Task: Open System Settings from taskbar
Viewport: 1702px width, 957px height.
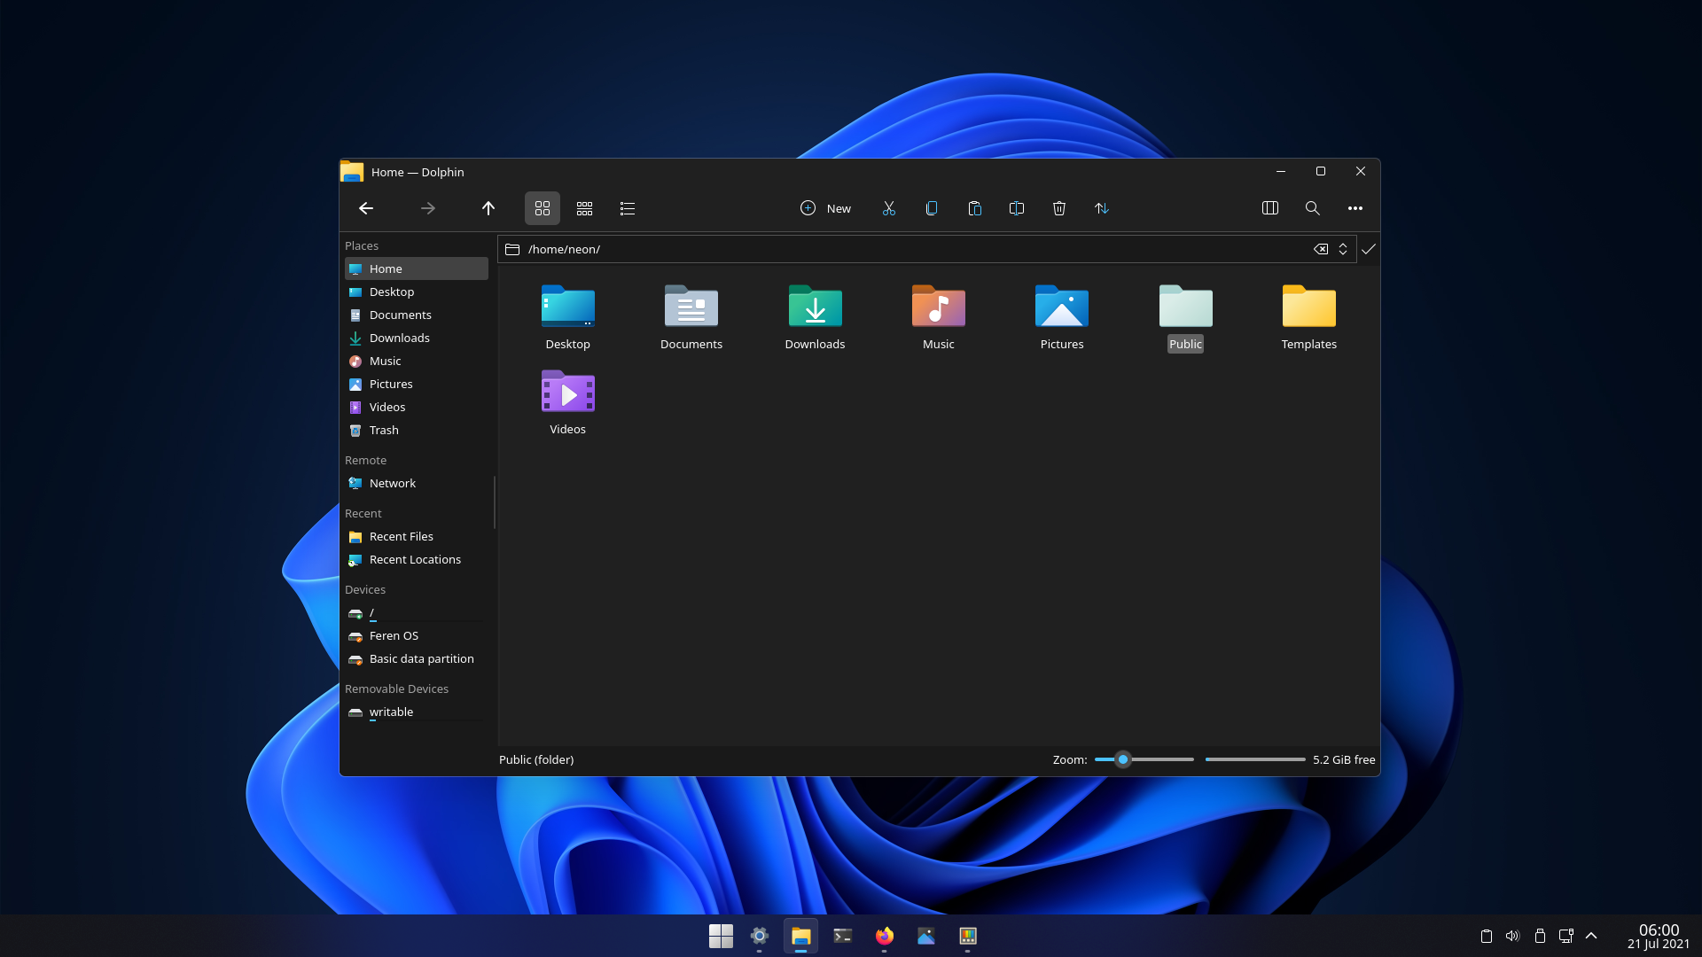Action: tap(760, 936)
